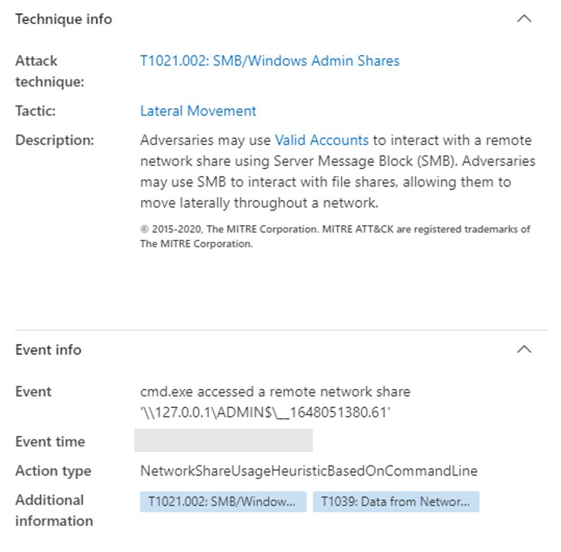Open T1021.002: SMB/Windows Admin Shares
This screenshot has width=561, height=552.
(x=269, y=61)
